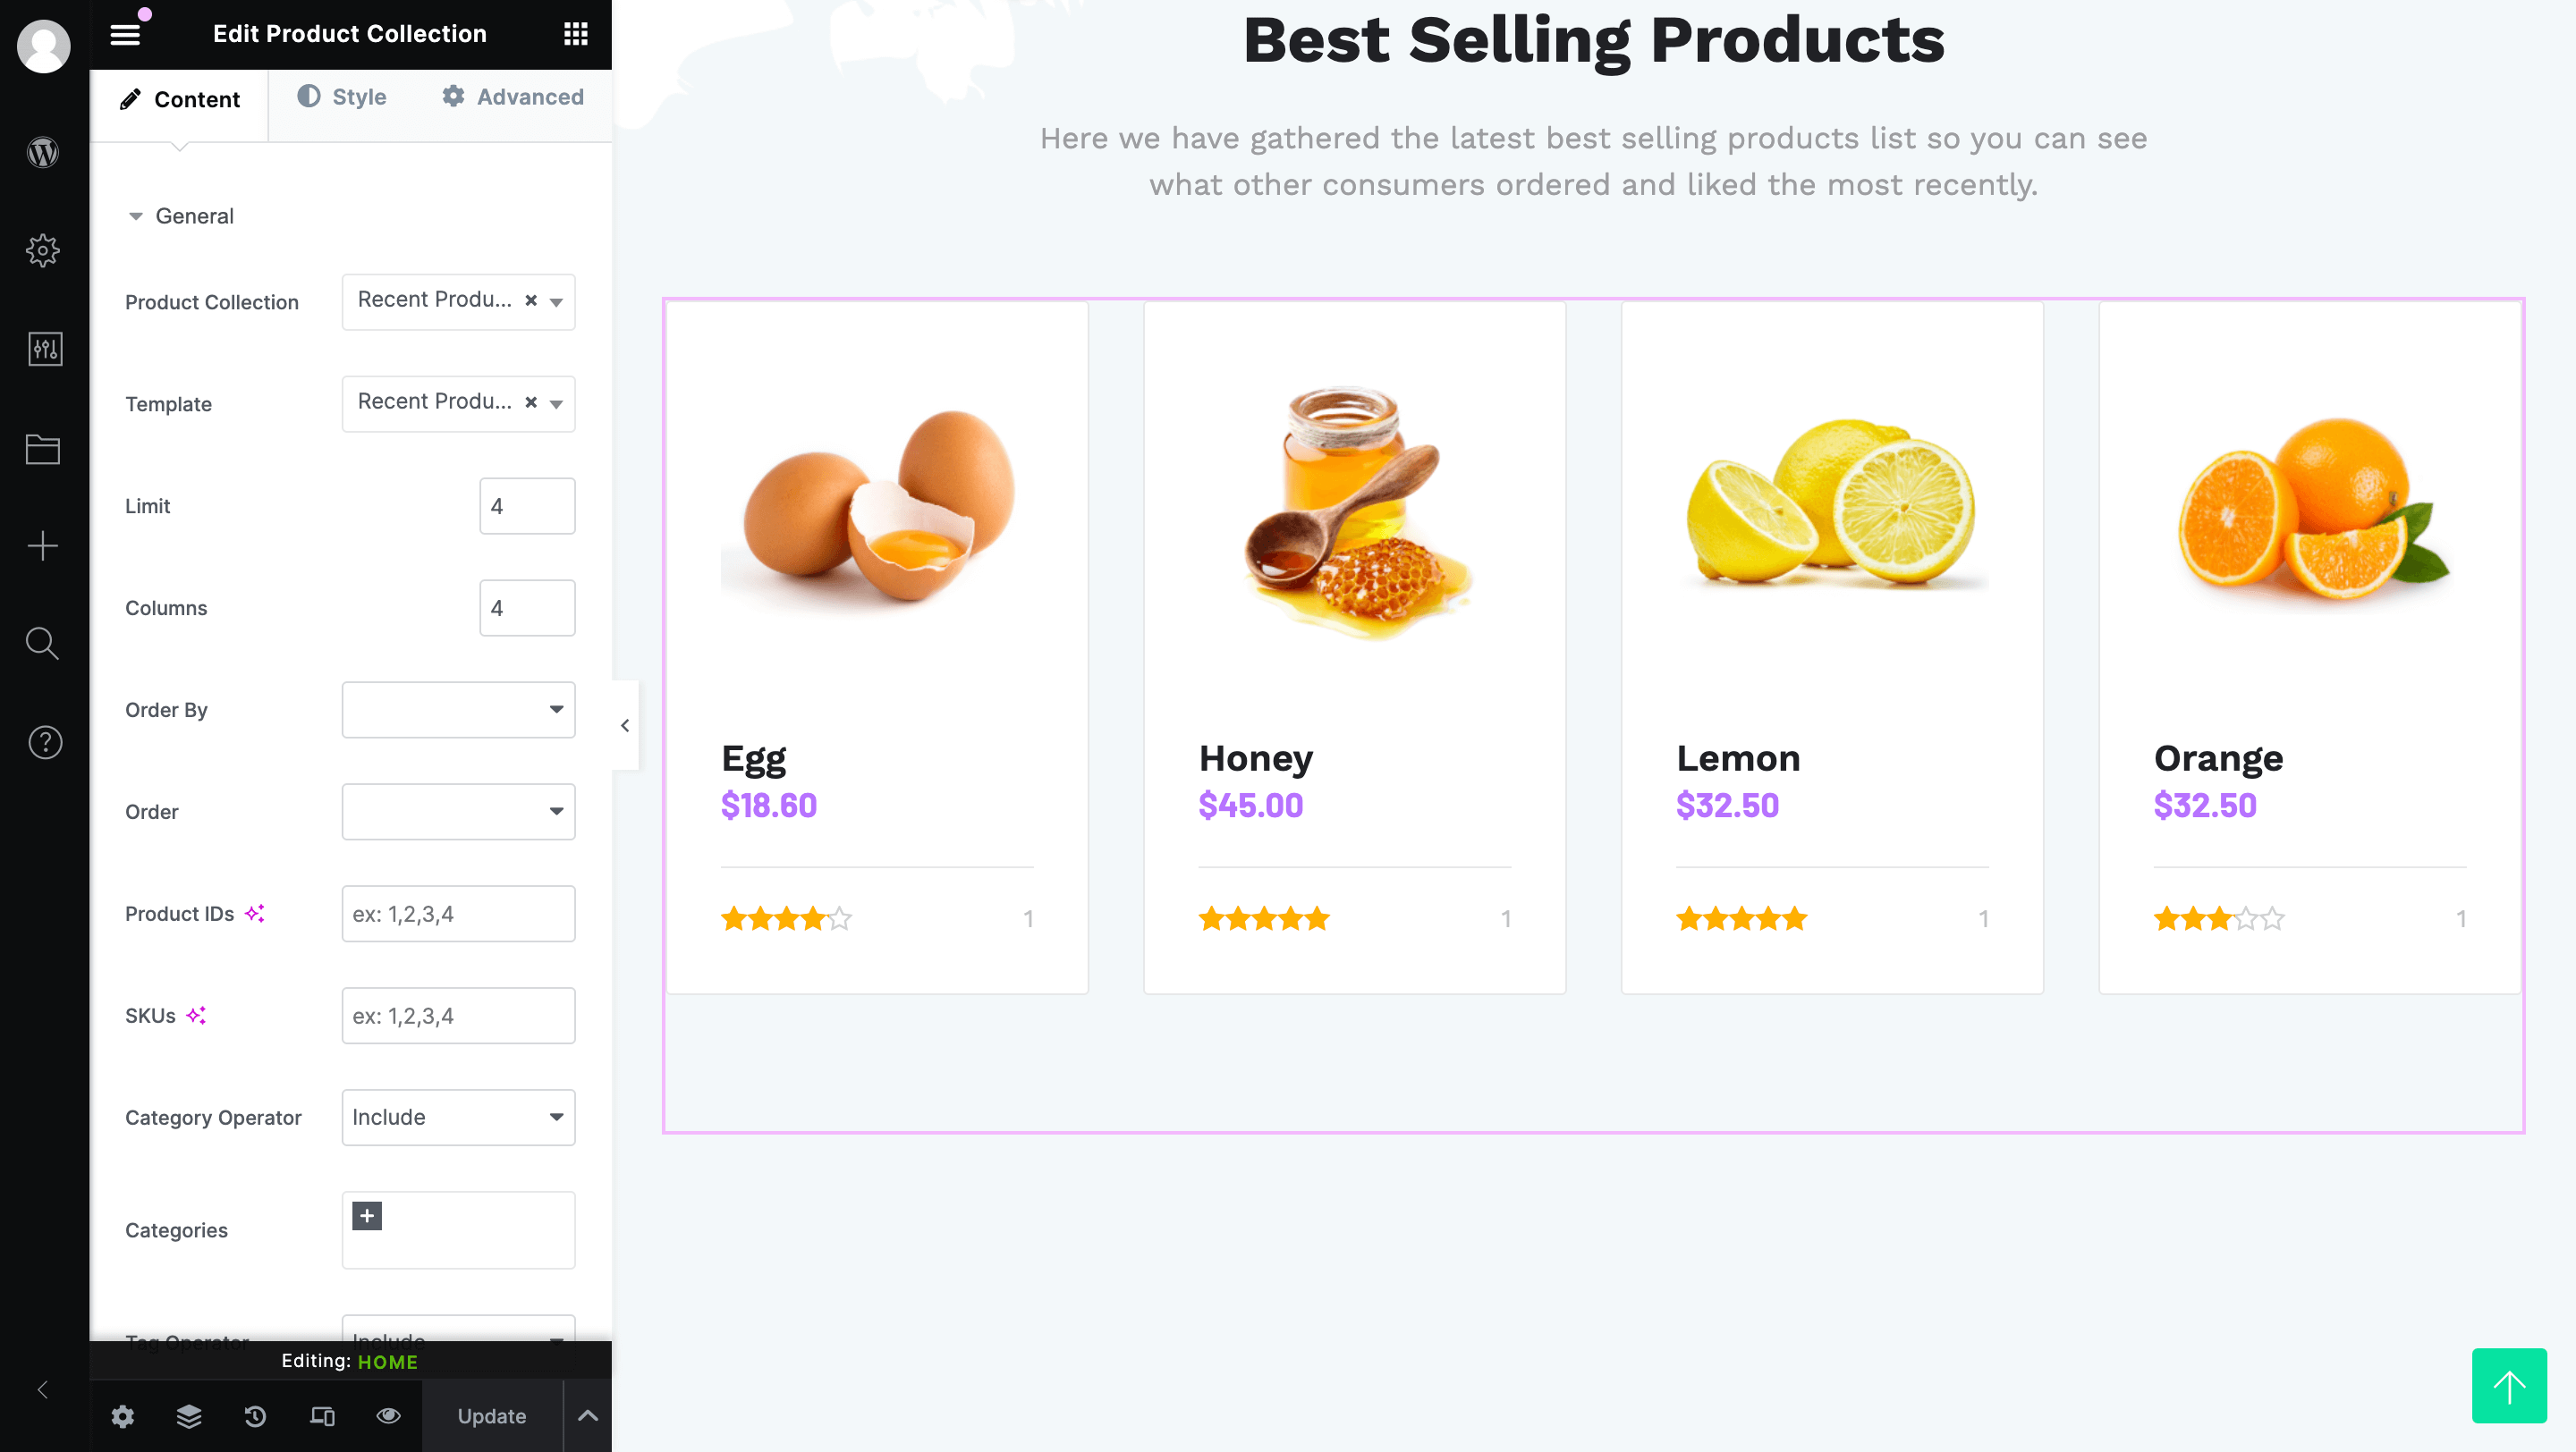Image resolution: width=2576 pixels, height=1452 pixels.
Task: Open revision History icon
Action: [x=255, y=1416]
